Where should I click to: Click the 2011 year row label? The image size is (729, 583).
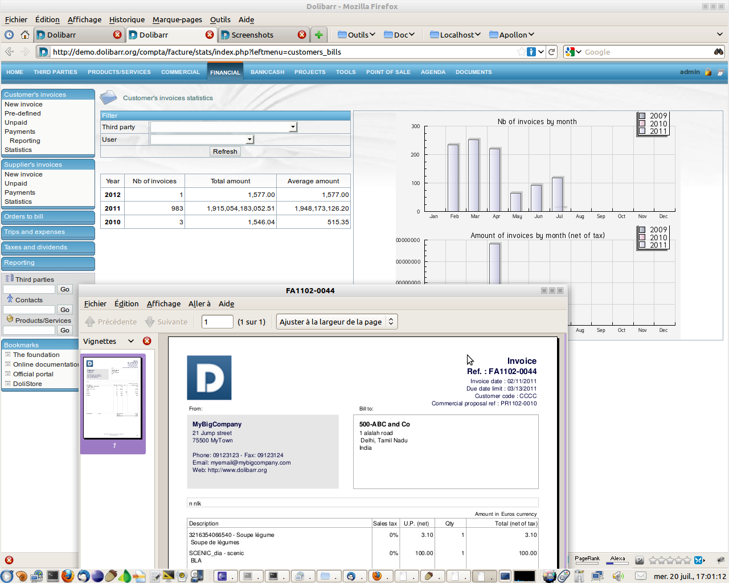click(x=113, y=208)
